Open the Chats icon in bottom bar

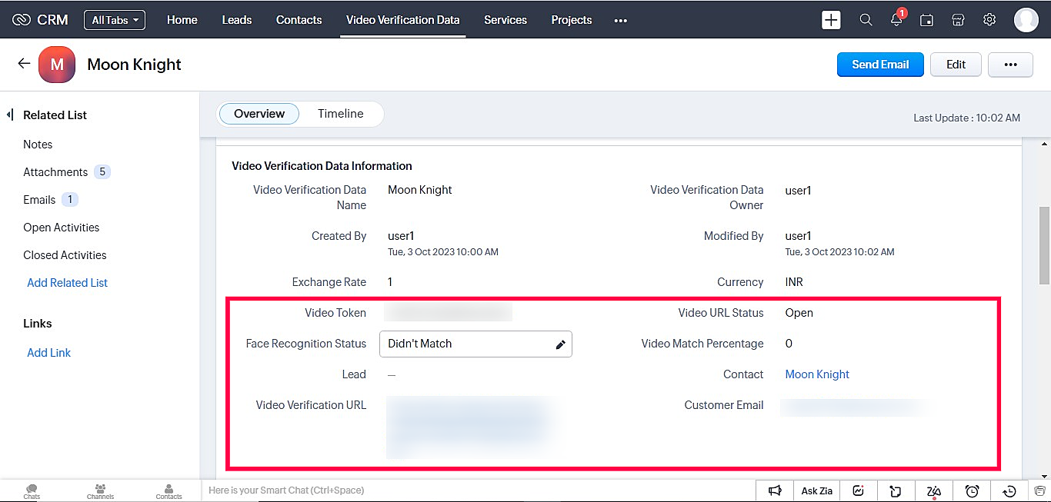click(x=32, y=490)
